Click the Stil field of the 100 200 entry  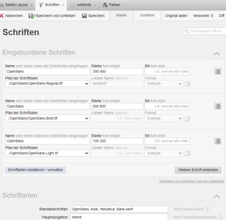pyautogui.click(x=167, y=141)
